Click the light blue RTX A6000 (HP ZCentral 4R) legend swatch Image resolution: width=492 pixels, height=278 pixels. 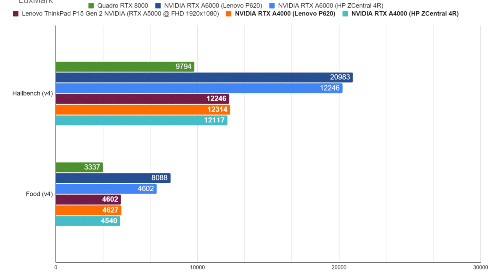pos(272,5)
